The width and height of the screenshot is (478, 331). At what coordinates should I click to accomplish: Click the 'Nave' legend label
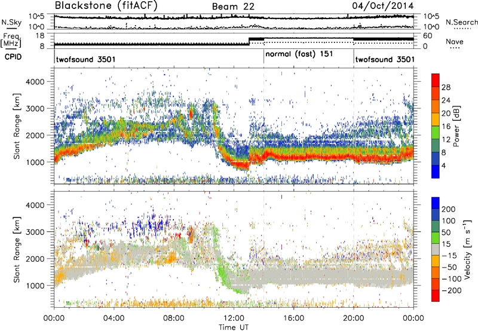(x=454, y=41)
